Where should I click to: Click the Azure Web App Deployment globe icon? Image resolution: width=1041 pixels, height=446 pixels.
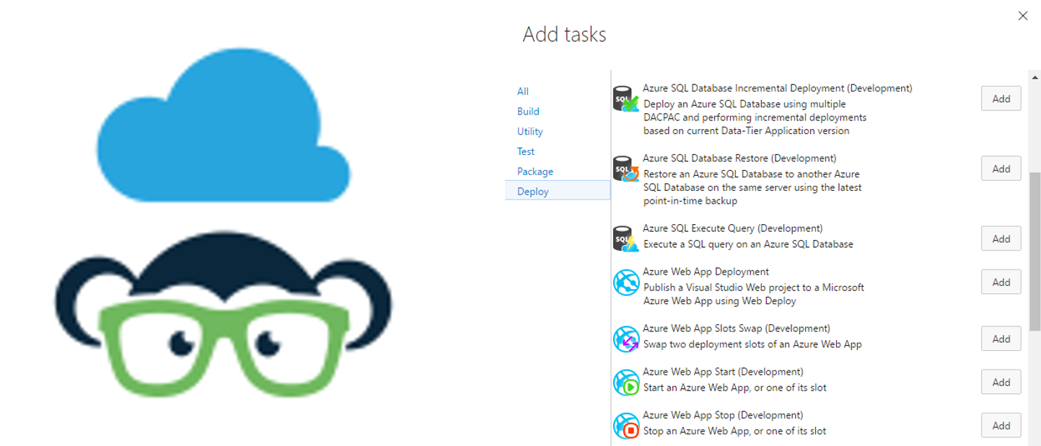click(x=625, y=282)
